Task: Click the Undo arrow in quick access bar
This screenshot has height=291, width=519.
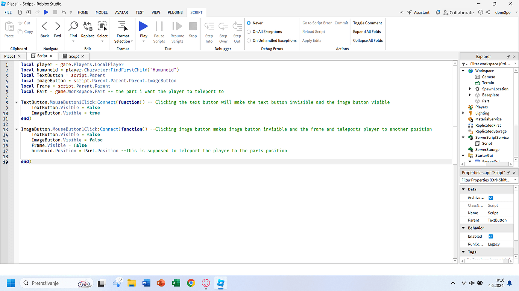Action: click(64, 12)
